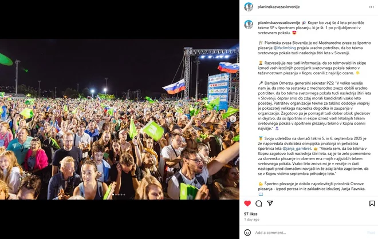Unlike the post via the red heart
The width and height of the screenshot is (378, 239).
tap(247, 204)
